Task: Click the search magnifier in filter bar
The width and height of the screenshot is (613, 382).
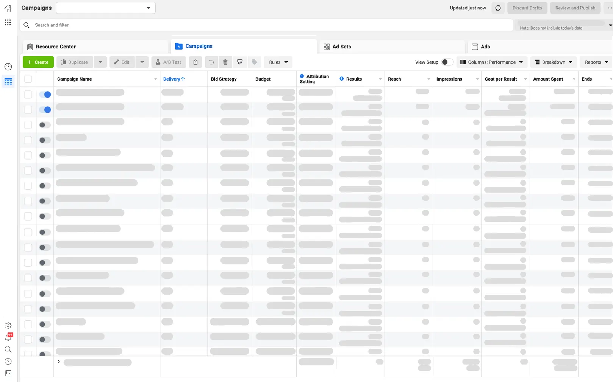Action: coord(26,25)
